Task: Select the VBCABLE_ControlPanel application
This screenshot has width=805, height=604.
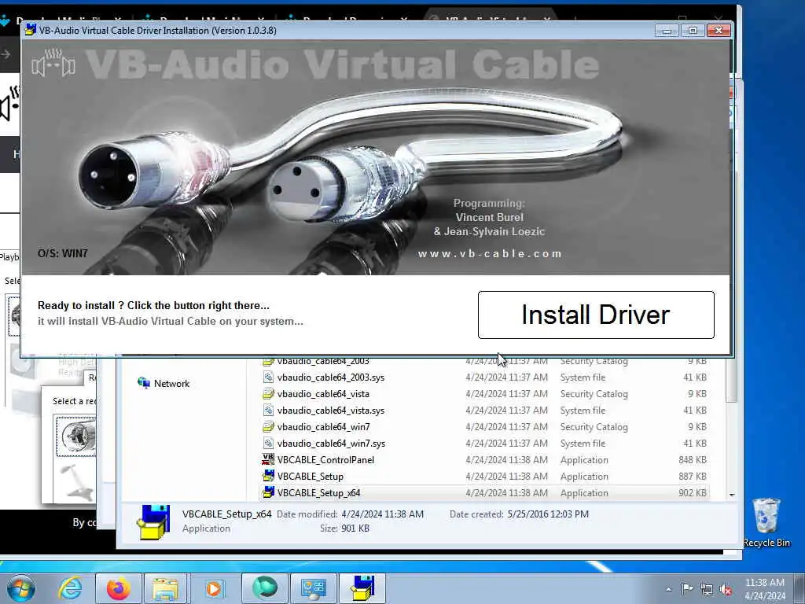Action: 485,459
